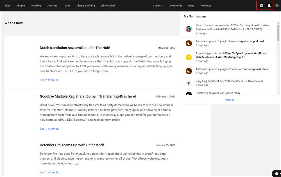281x177 pixels.
Task: Click the Defender Pro Teams Up title
Action: tap(72, 145)
